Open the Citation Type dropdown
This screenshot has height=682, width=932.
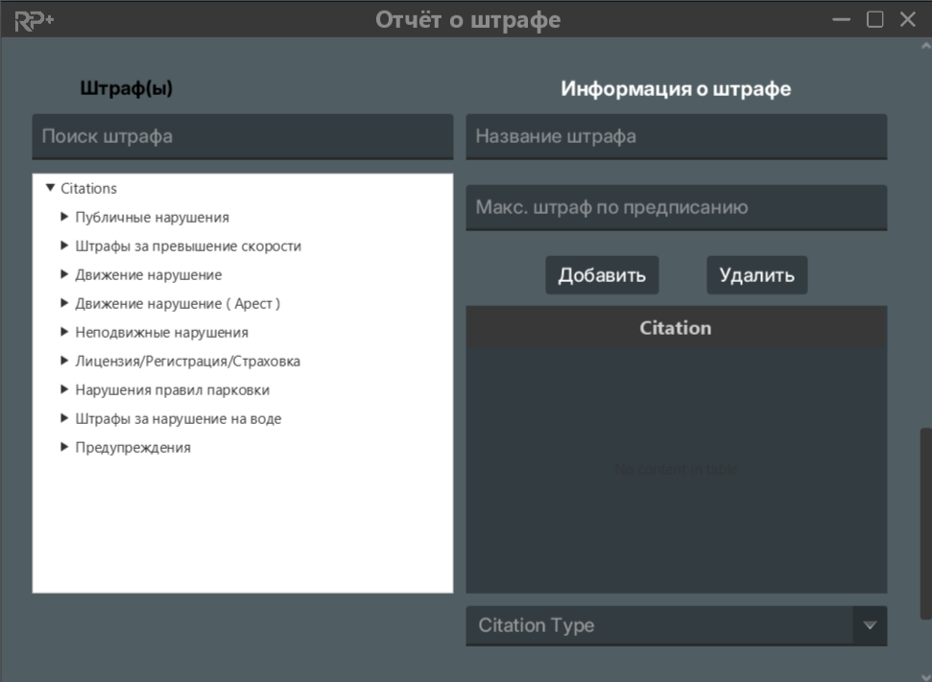(869, 625)
